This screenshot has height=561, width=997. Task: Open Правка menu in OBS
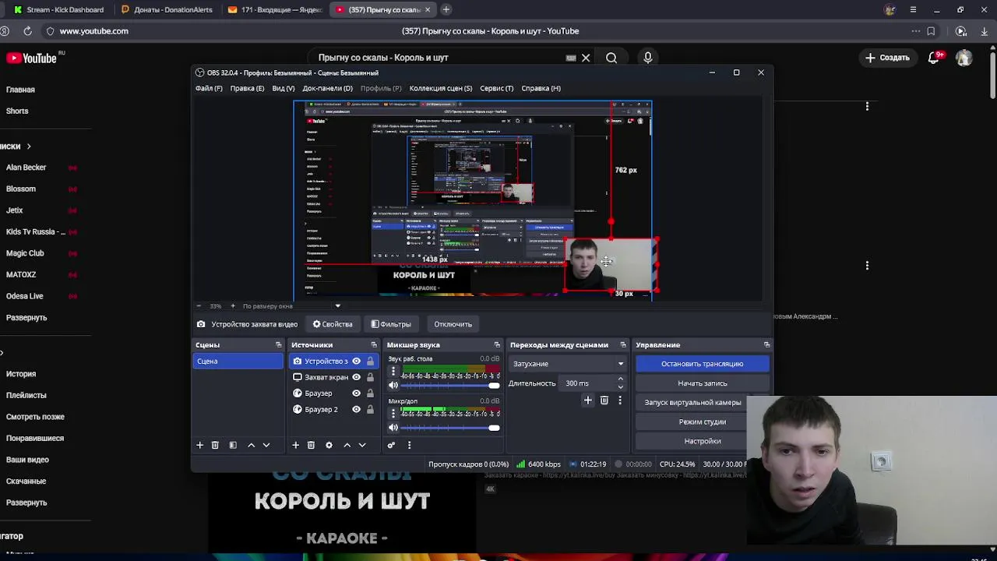pos(247,88)
